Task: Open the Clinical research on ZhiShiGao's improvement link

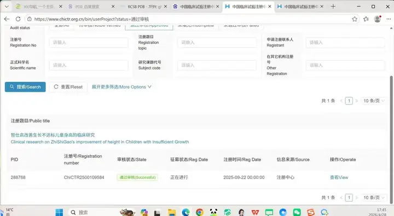Action: click(100, 142)
